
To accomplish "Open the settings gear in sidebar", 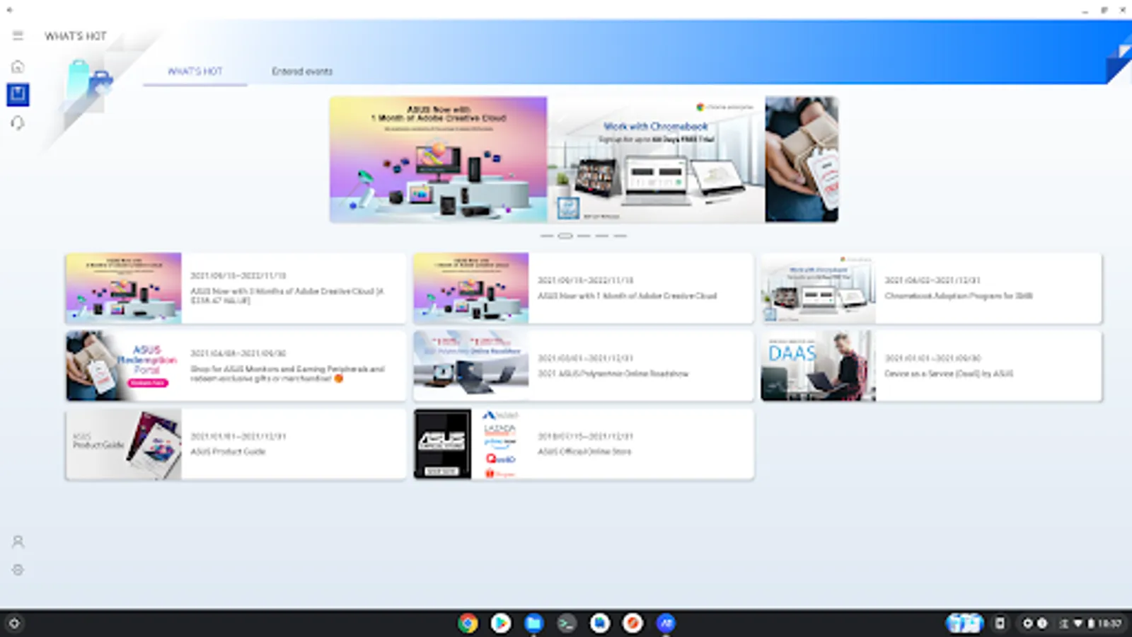I will point(18,569).
